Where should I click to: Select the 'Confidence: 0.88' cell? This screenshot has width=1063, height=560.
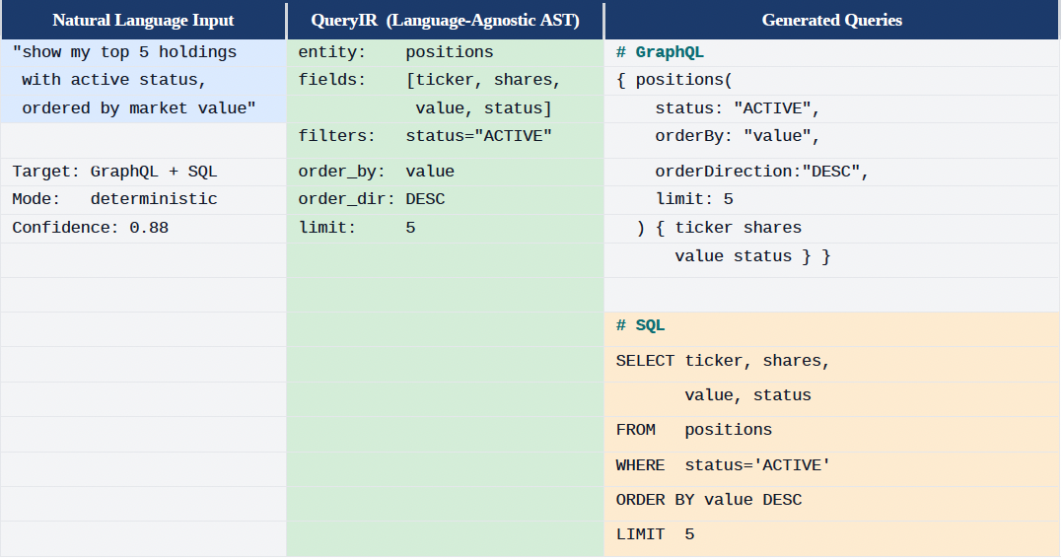(90, 228)
